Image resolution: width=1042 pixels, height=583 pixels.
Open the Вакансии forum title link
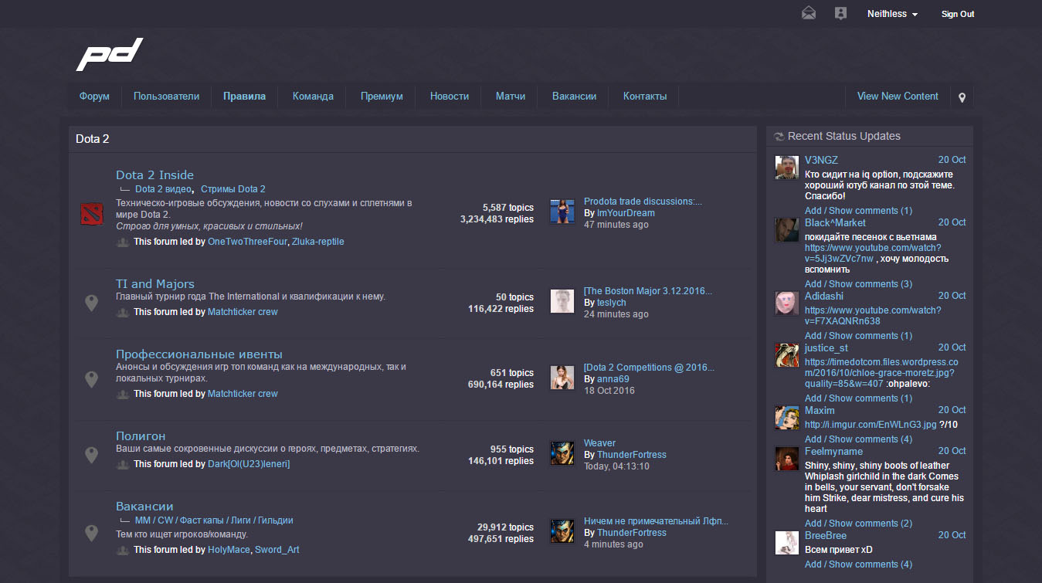[x=144, y=507]
